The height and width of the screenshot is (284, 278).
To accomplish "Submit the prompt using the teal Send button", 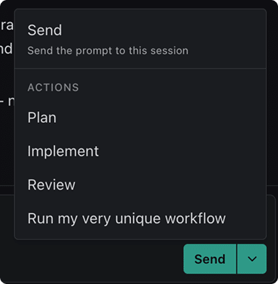I will 210,259.
